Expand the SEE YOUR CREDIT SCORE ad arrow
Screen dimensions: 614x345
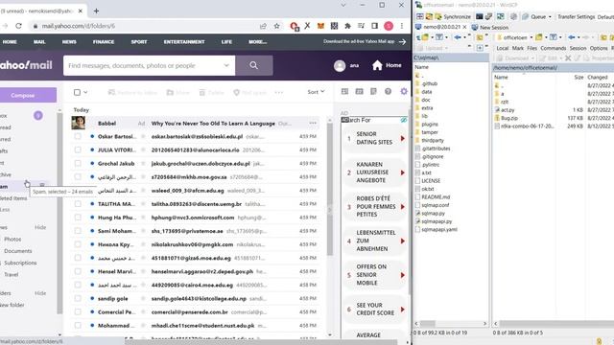point(403,310)
